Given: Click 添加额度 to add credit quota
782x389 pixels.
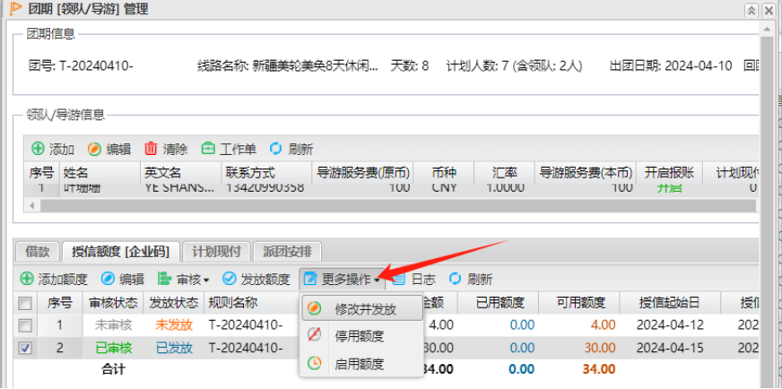Looking at the screenshot, I should 27,280.
